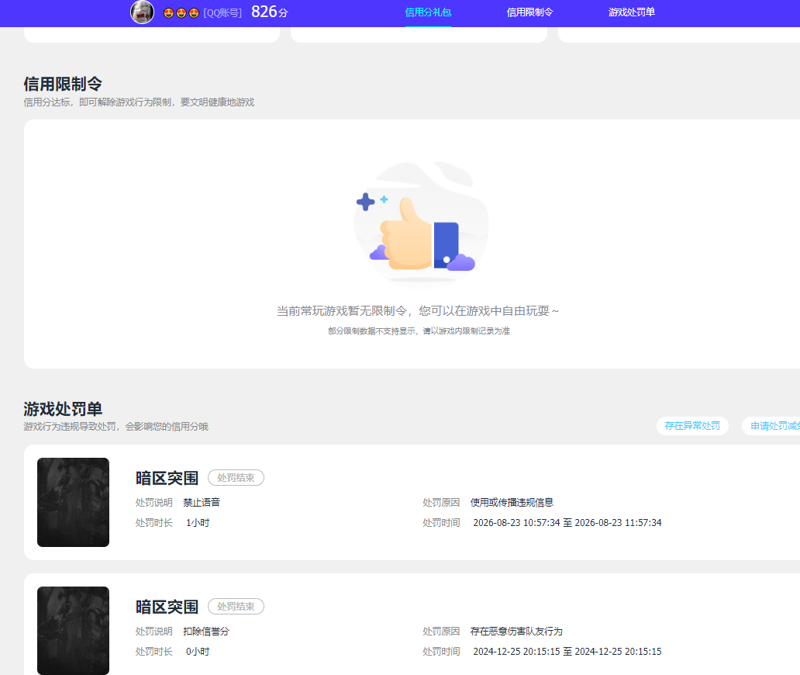Click 0小时 duration value

(198, 652)
